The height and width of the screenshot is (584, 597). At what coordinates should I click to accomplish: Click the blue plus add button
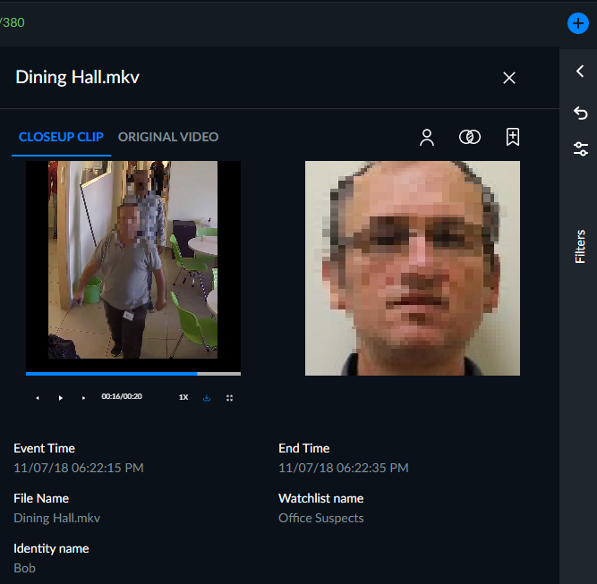coord(577,23)
